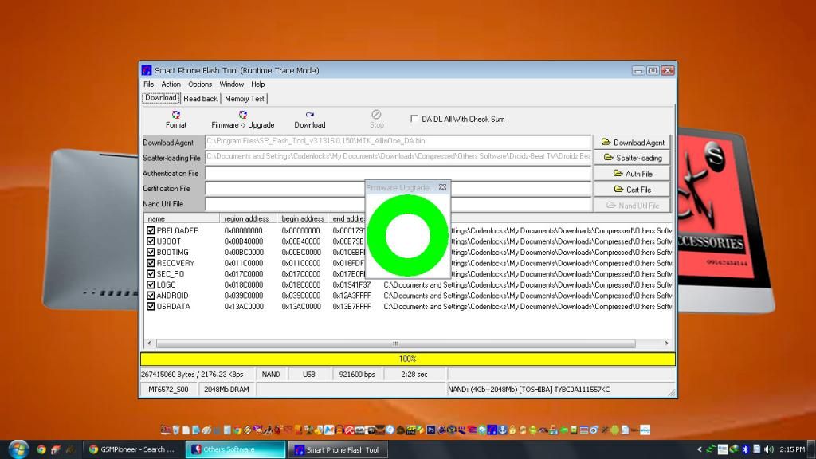
Task: Choose an Auth File using folder button
Action: (633, 174)
